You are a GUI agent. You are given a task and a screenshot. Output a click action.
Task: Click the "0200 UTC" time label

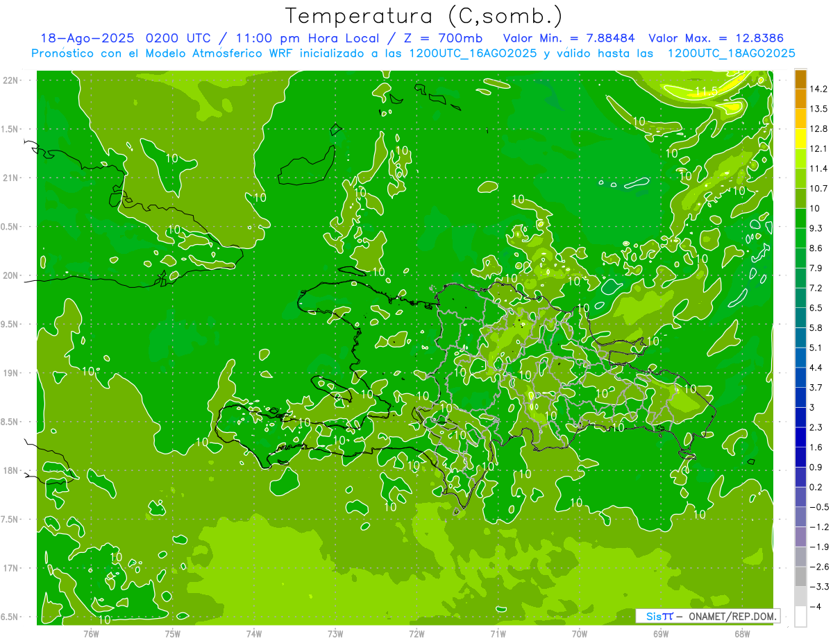point(179,38)
